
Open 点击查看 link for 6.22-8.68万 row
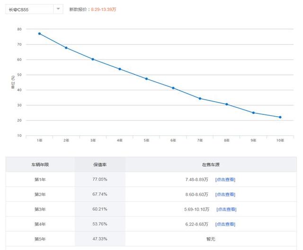225,224
